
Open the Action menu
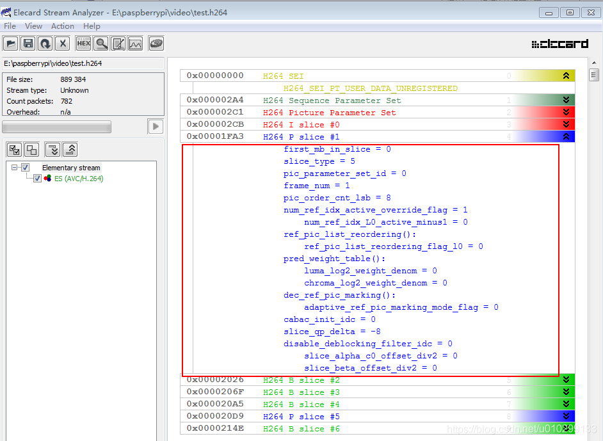(x=63, y=26)
